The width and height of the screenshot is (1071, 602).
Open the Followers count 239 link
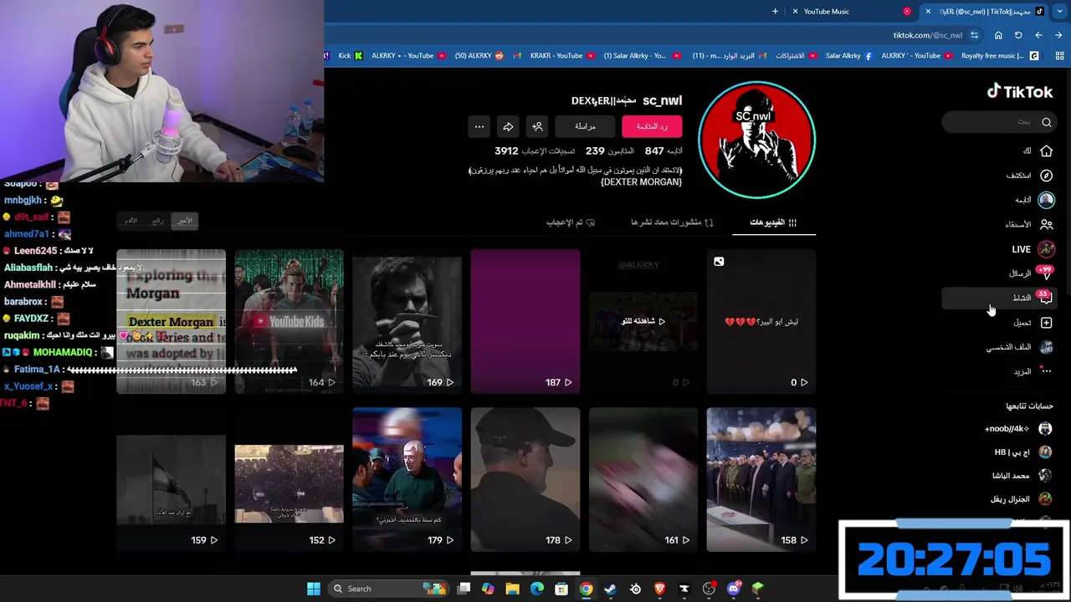click(x=609, y=150)
